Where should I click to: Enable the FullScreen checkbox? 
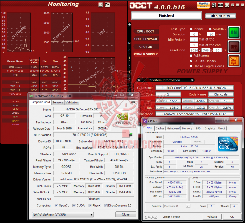191,56
